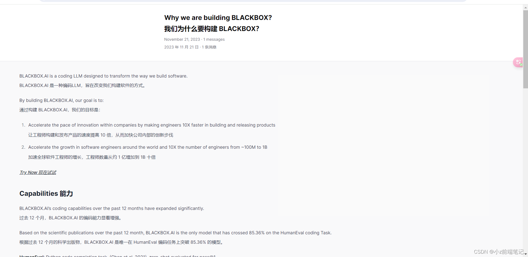Click the sentence about 85.36% on HumanEval

pos(175,233)
